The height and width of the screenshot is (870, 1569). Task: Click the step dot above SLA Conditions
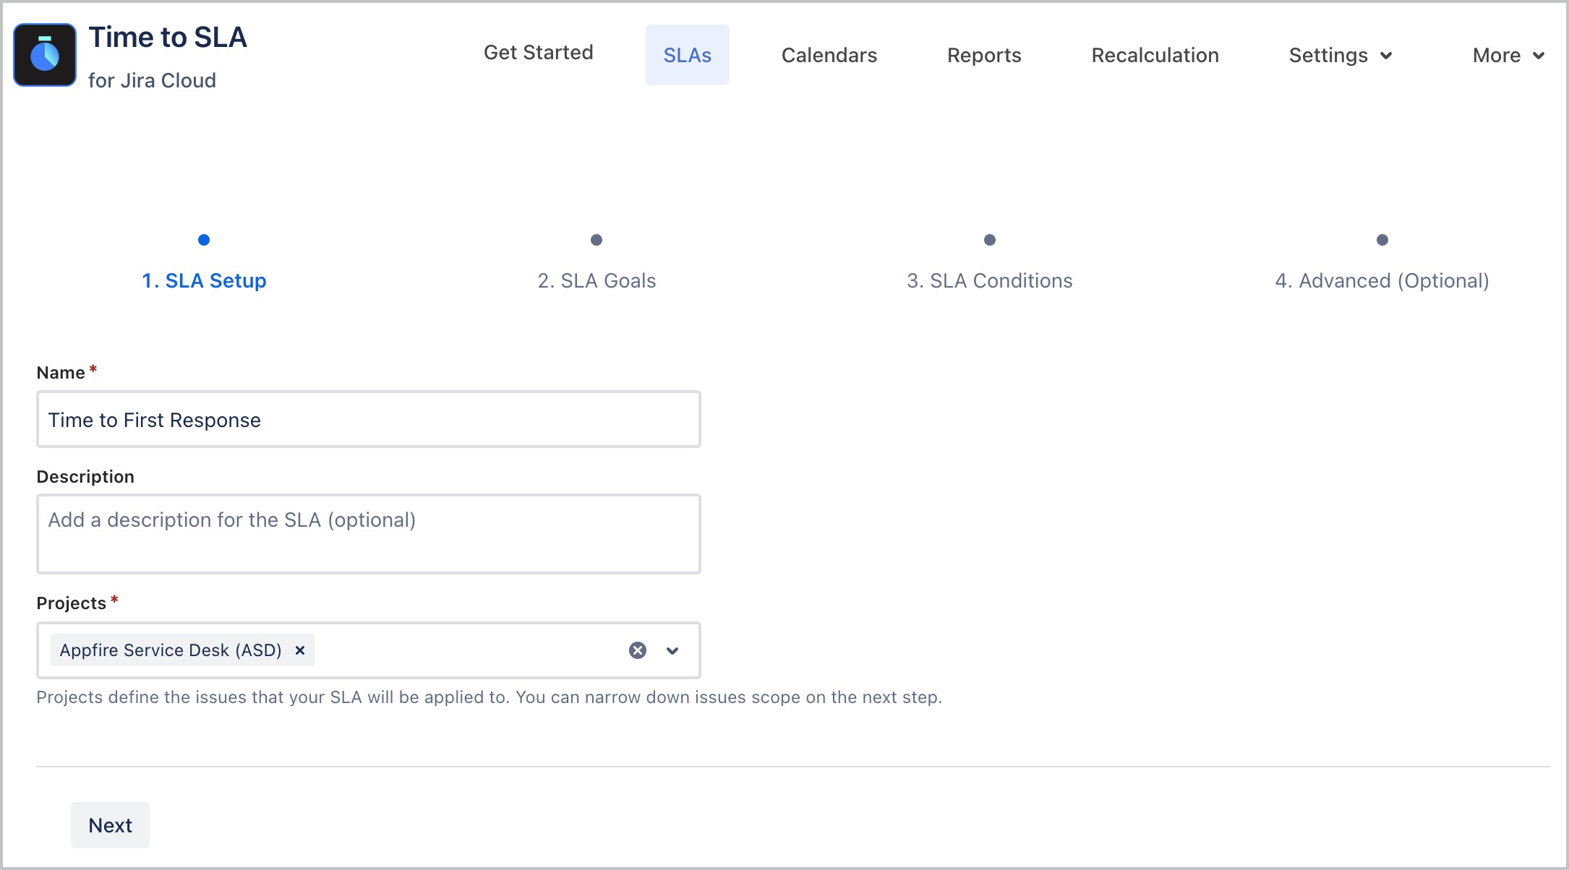pos(990,240)
